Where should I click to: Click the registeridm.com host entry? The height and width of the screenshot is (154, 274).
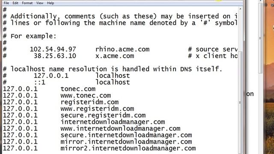point(89,102)
